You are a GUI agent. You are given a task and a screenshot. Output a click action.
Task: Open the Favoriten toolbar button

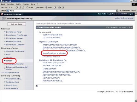(x=39, y=7)
